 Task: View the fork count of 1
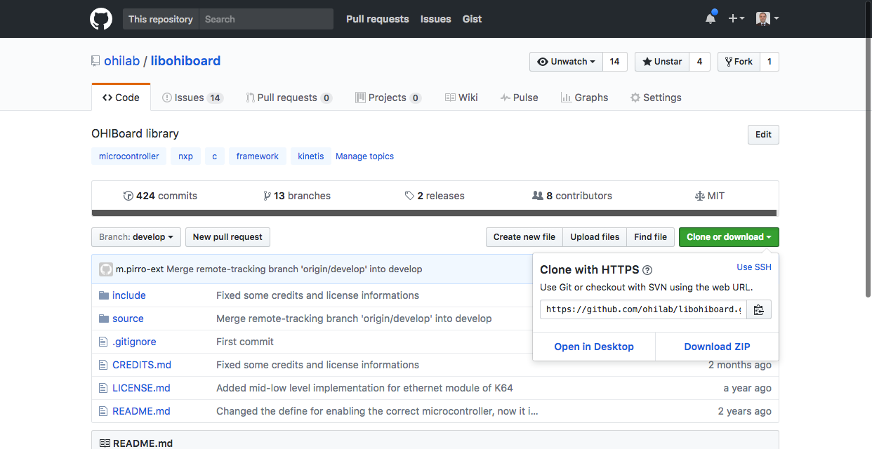pyautogui.click(x=769, y=62)
